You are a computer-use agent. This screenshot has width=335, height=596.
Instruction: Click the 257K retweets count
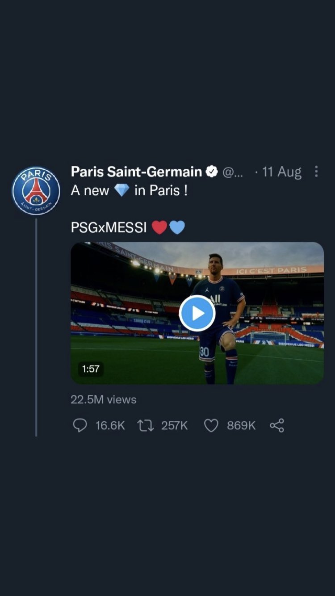pyautogui.click(x=175, y=426)
